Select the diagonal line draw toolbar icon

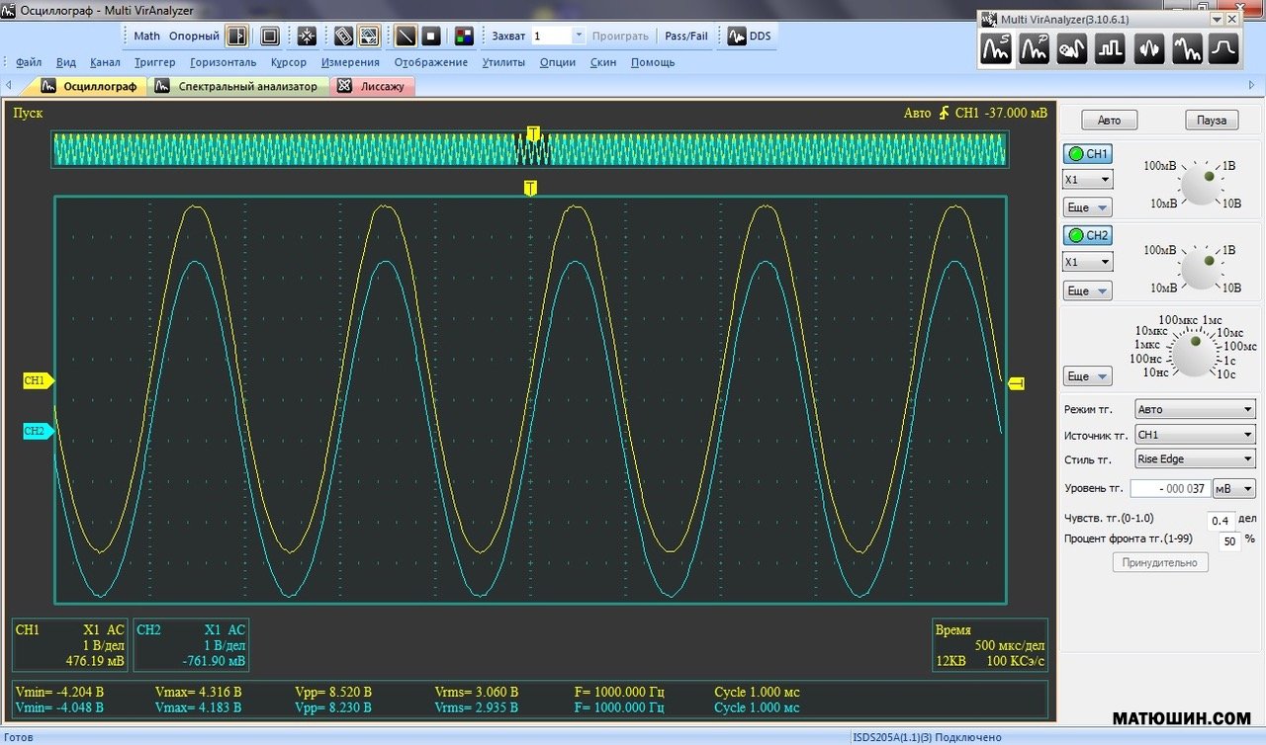tap(406, 37)
